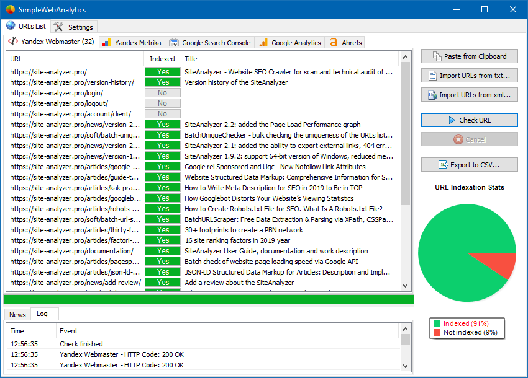Click Import URLs from xml button
Screen dimensions: 528x378
tap(469, 95)
